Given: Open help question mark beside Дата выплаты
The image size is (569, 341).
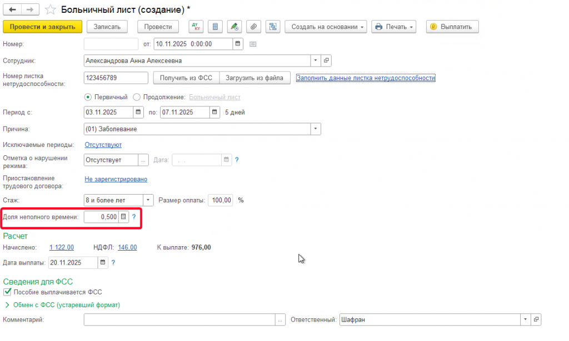Looking at the screenshot, I should pyautogui.click(x=113, y=262).
